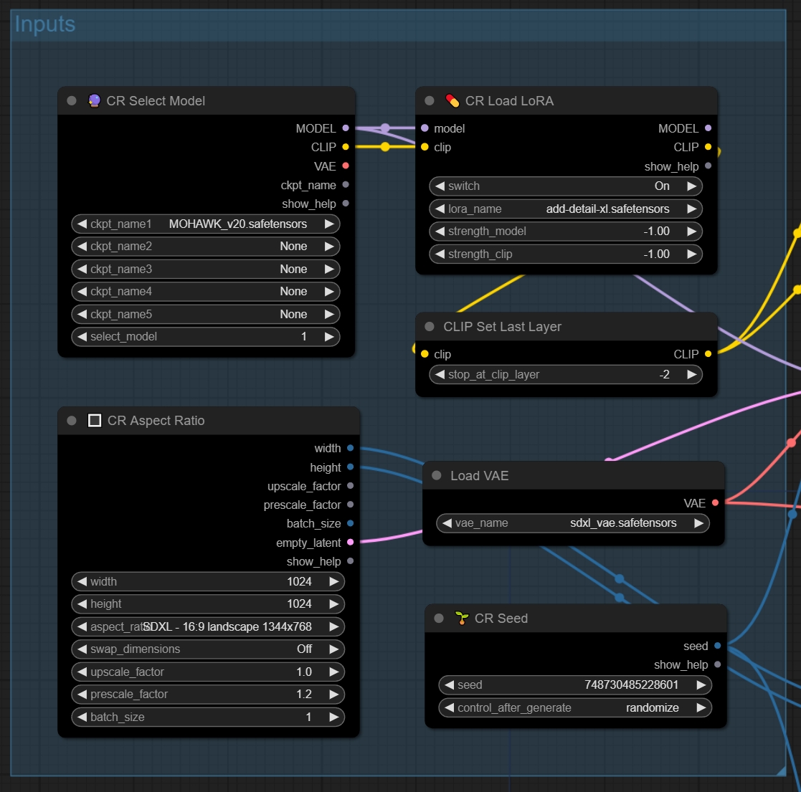Viewport: 801px width, 792px height.
Task: Click the seedling icon on CR Seed
Action: tap(462, 619)
